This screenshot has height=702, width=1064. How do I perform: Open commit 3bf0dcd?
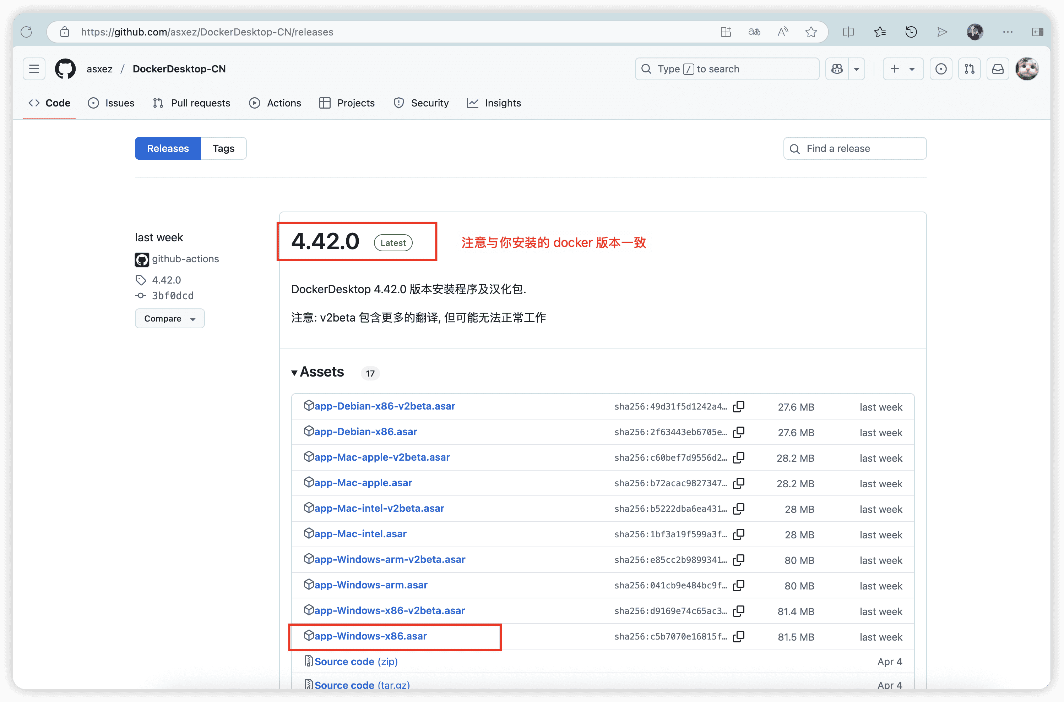click(x=173, y=296)
